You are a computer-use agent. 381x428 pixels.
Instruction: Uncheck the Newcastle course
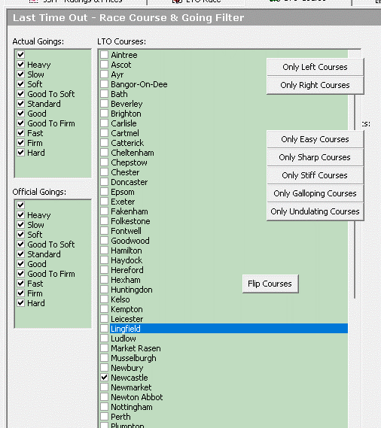pos(104,378)
